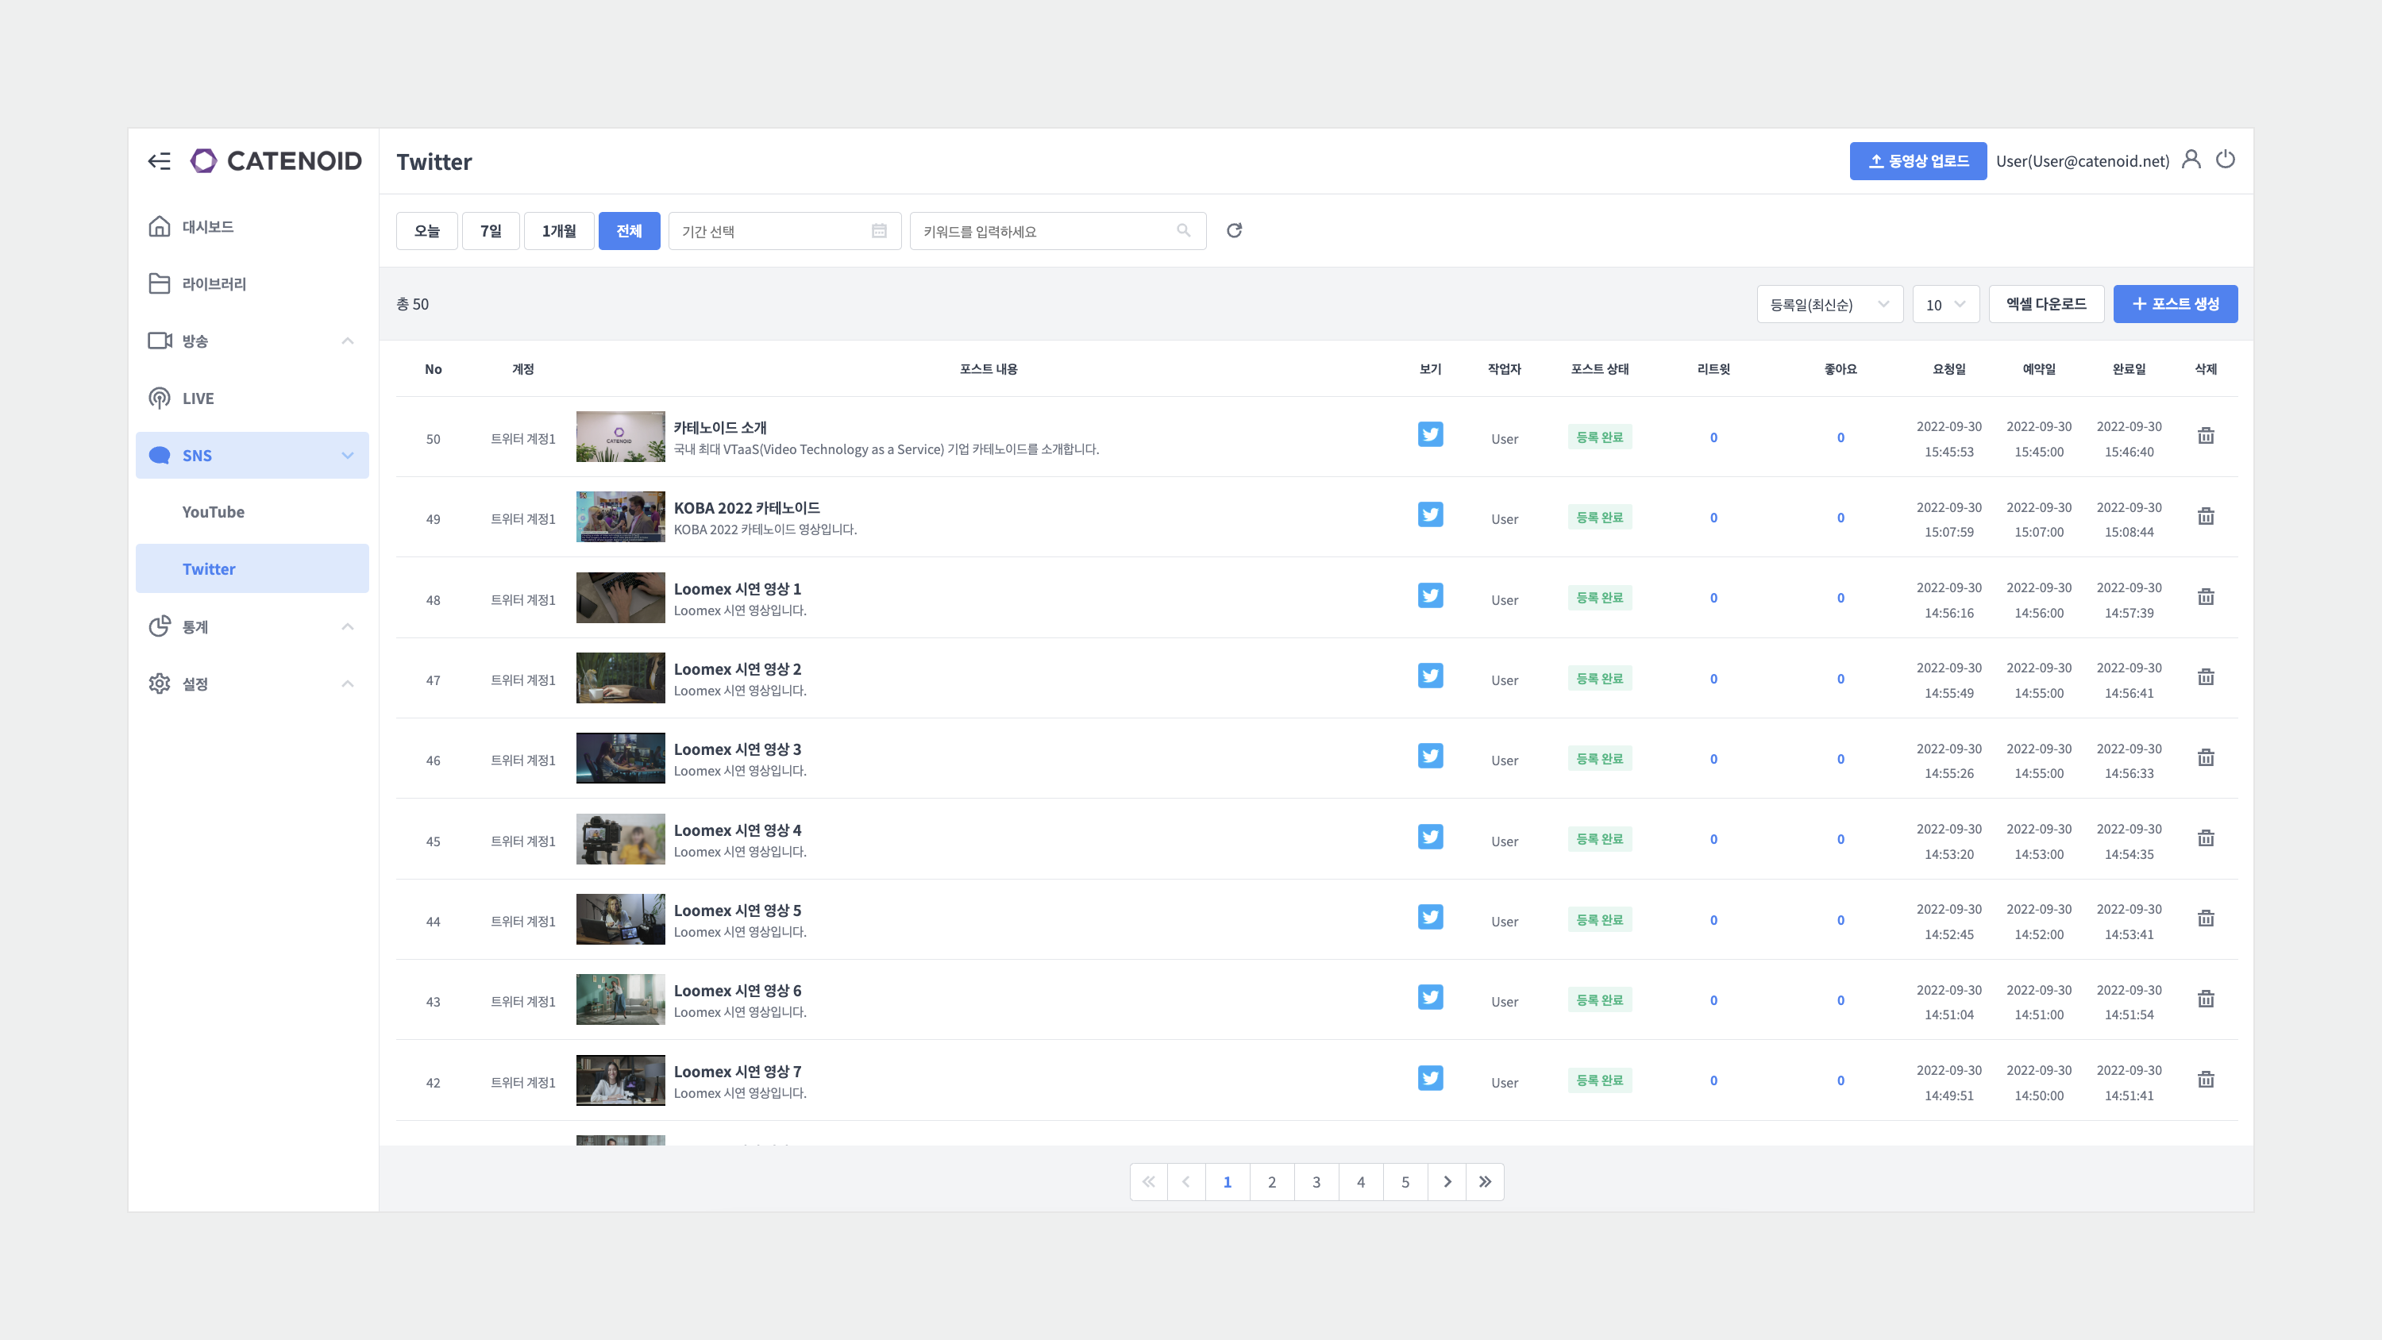Viewport: 2382px width, 1340px height.
Task: Click the 카테노이드 소개 video thumbnail
Action: [x=619, y=437]
